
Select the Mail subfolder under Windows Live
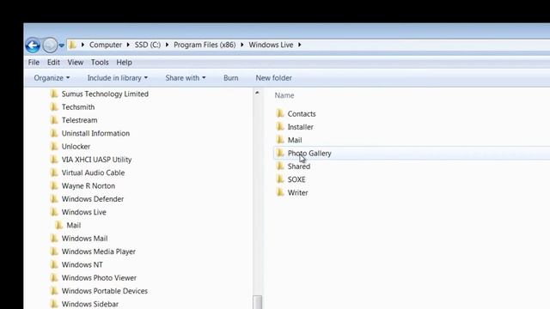pyautogui.click(x=74, y=225)
